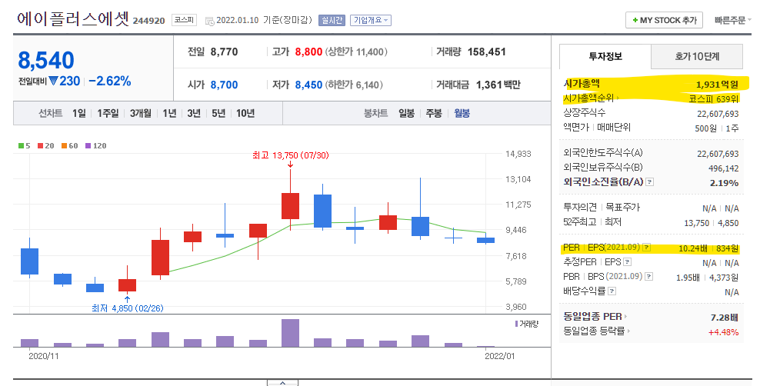Click the 고가 value 8,800

pos(308,52)
